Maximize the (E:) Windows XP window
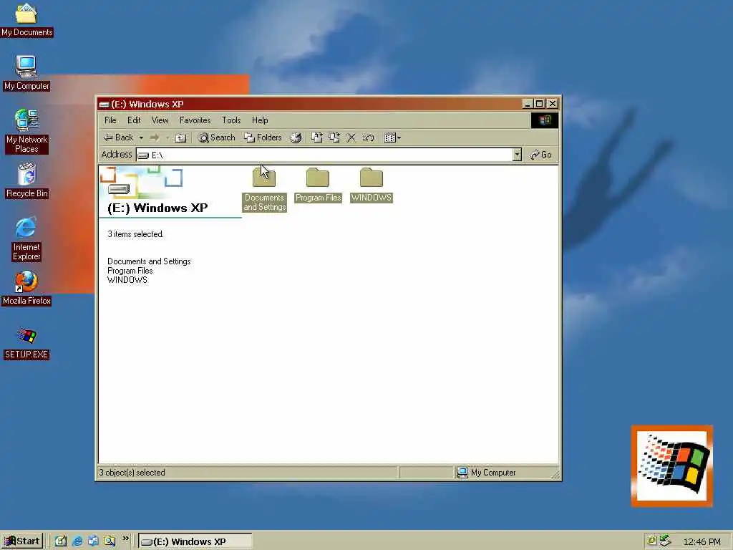 (540, 103)
